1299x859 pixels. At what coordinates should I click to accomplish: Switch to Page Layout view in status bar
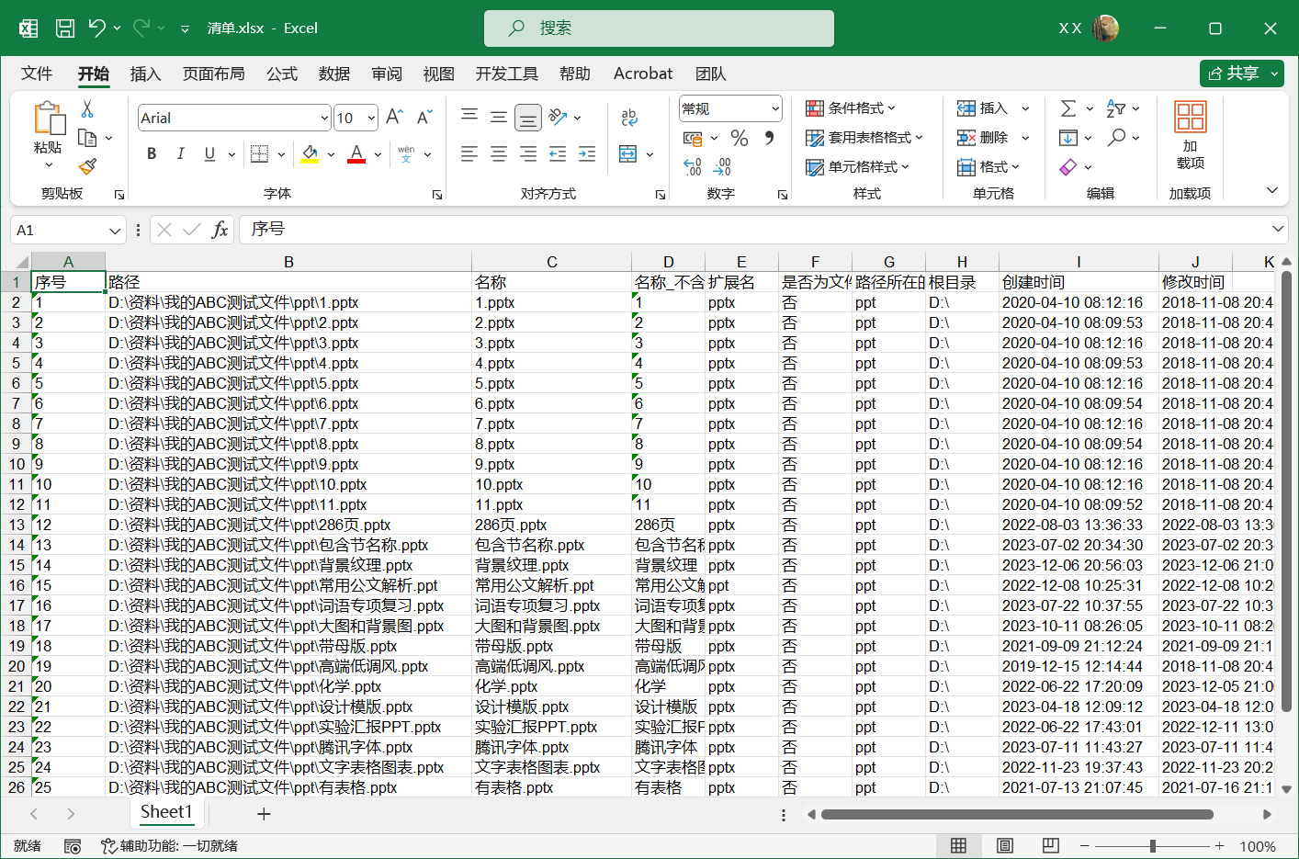tap(1004, 845)
